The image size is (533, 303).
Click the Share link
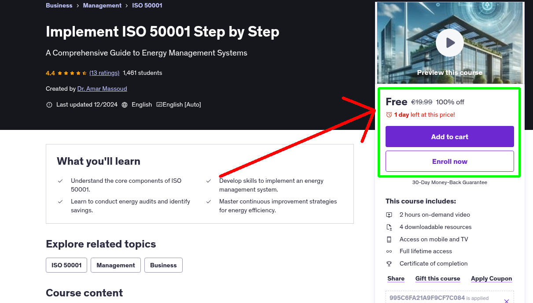point(396,278)
